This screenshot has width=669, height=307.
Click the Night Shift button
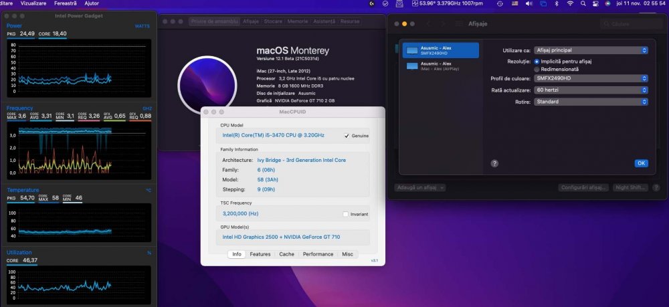(x=631, y=187)
